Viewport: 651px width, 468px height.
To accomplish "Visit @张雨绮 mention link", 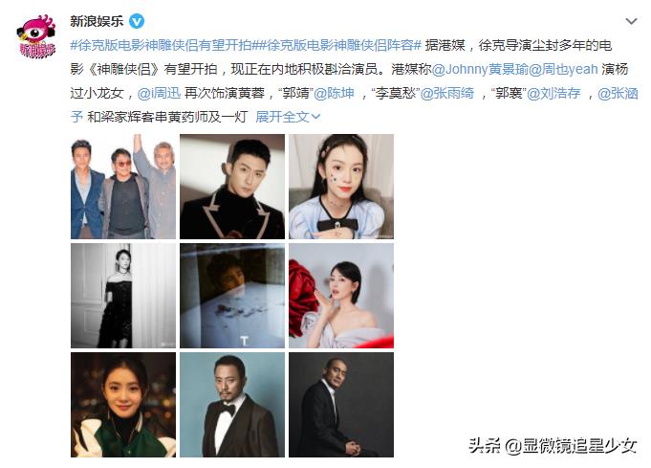I will pos(447,93).
